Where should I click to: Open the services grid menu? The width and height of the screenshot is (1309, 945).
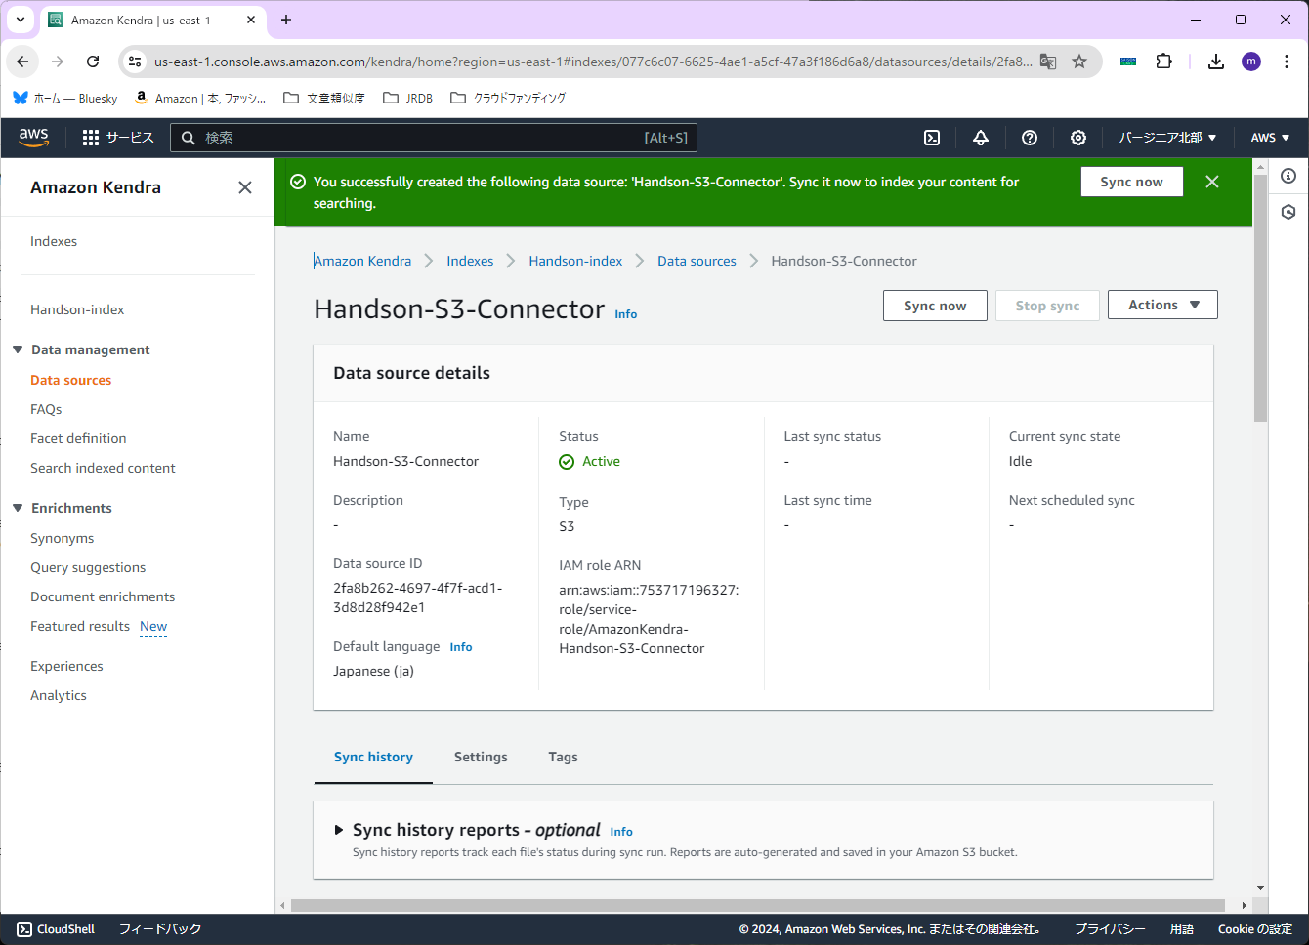118,138
